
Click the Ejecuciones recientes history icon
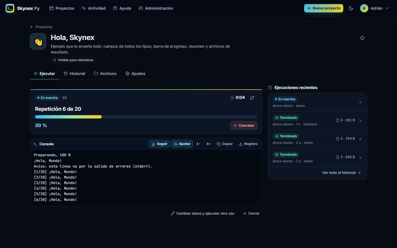coord(270,88)
